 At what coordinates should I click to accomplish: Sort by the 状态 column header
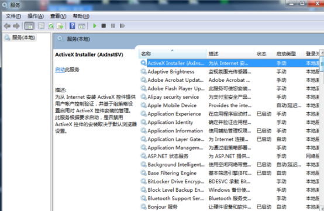click(x=264, y=54)
